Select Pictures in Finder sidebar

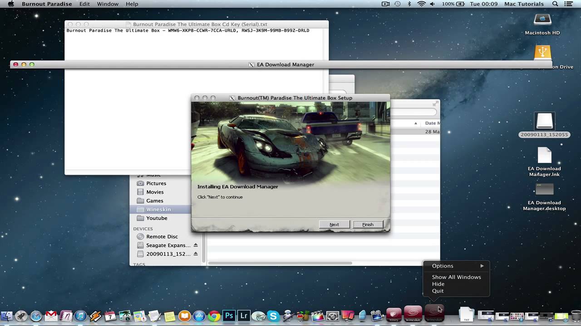156,183
